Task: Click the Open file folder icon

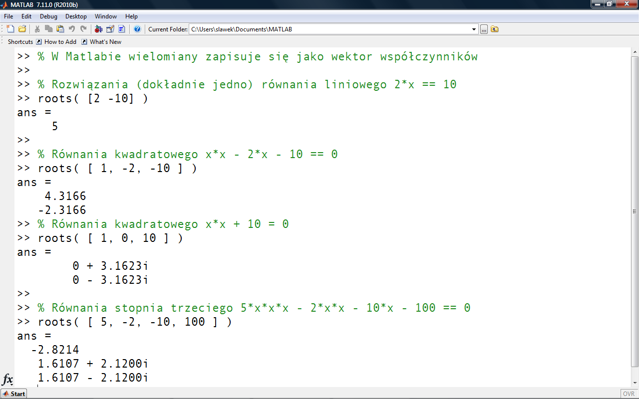Action: point(22,29)
